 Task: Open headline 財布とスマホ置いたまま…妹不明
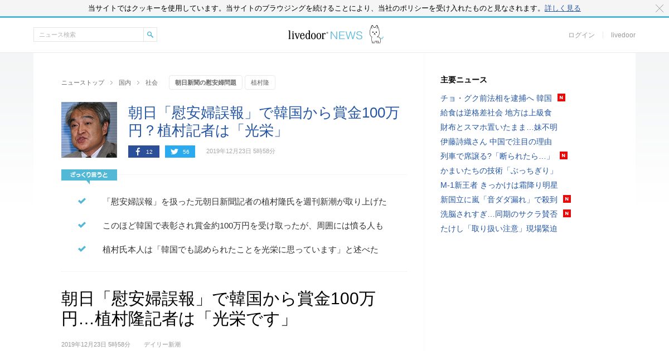coord(499,127)
